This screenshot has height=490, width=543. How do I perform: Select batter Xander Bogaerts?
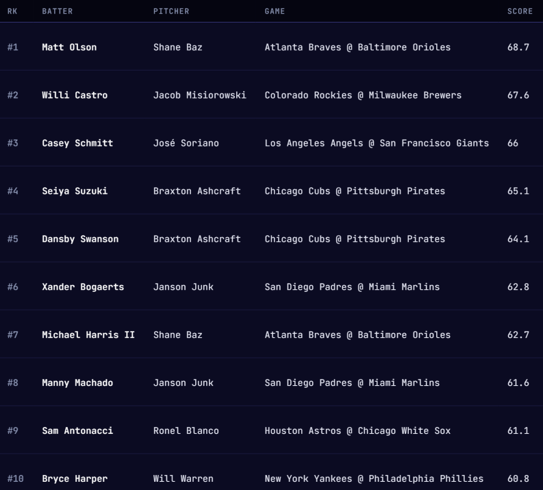pyautogui.click(x=83, y=287)
